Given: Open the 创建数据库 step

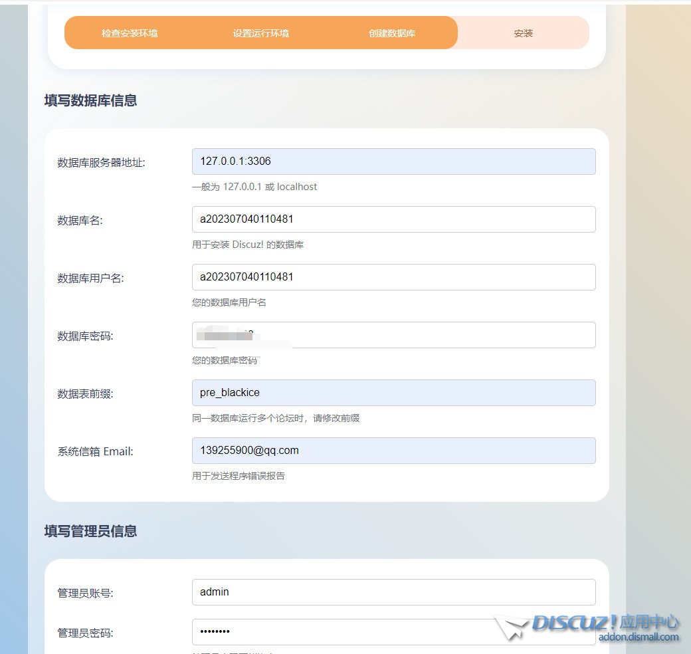Looking at the screenshot, I should click(392, 32).
